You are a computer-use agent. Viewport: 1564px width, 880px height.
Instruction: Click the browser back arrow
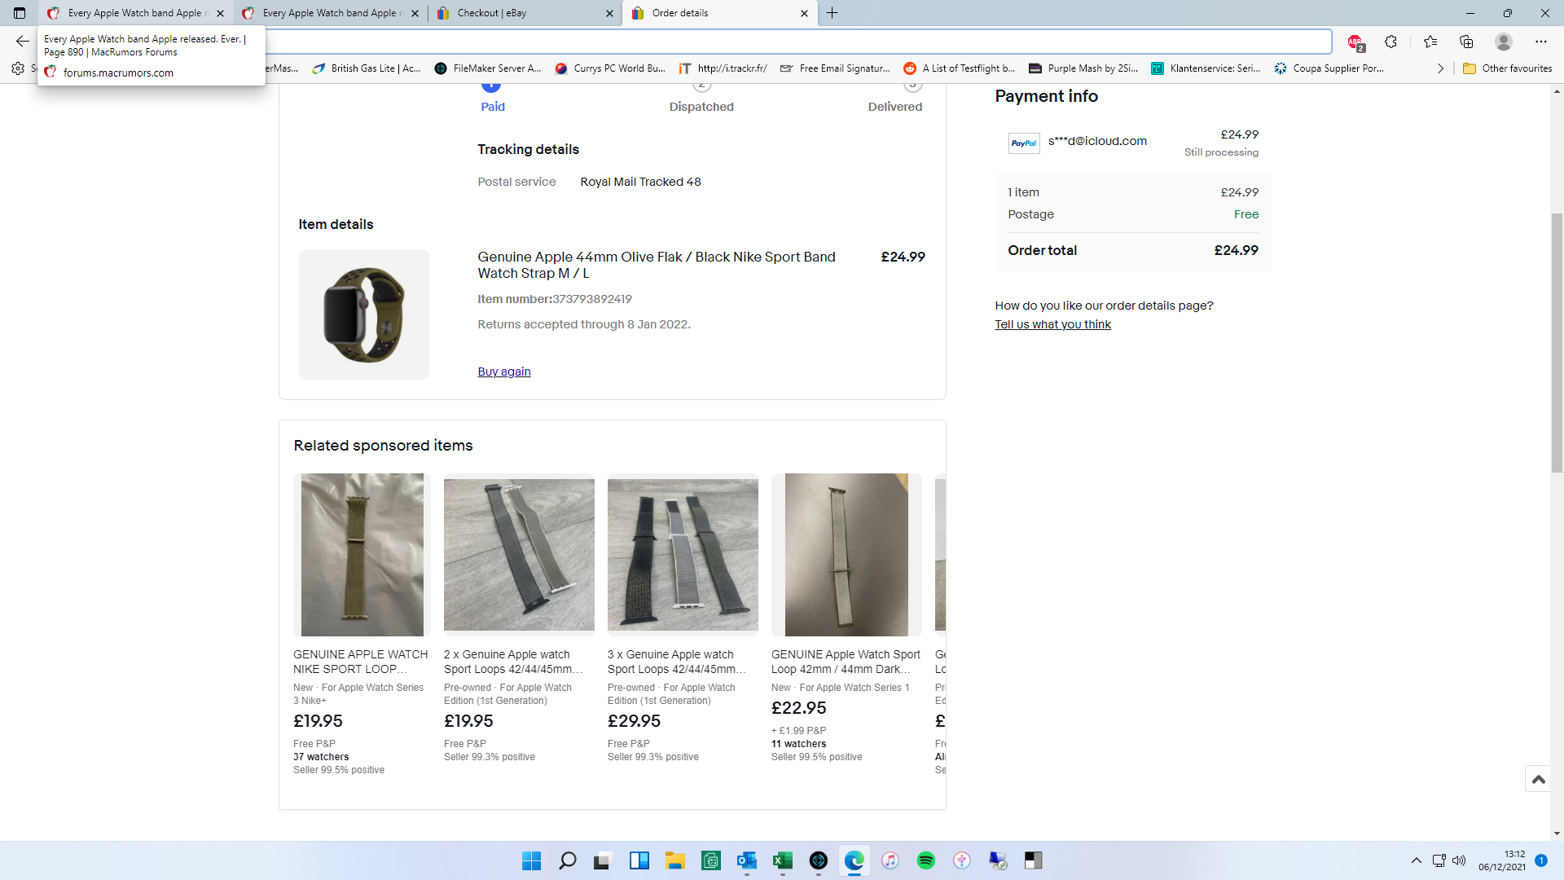pyautogui.click(x=22, y=42)
